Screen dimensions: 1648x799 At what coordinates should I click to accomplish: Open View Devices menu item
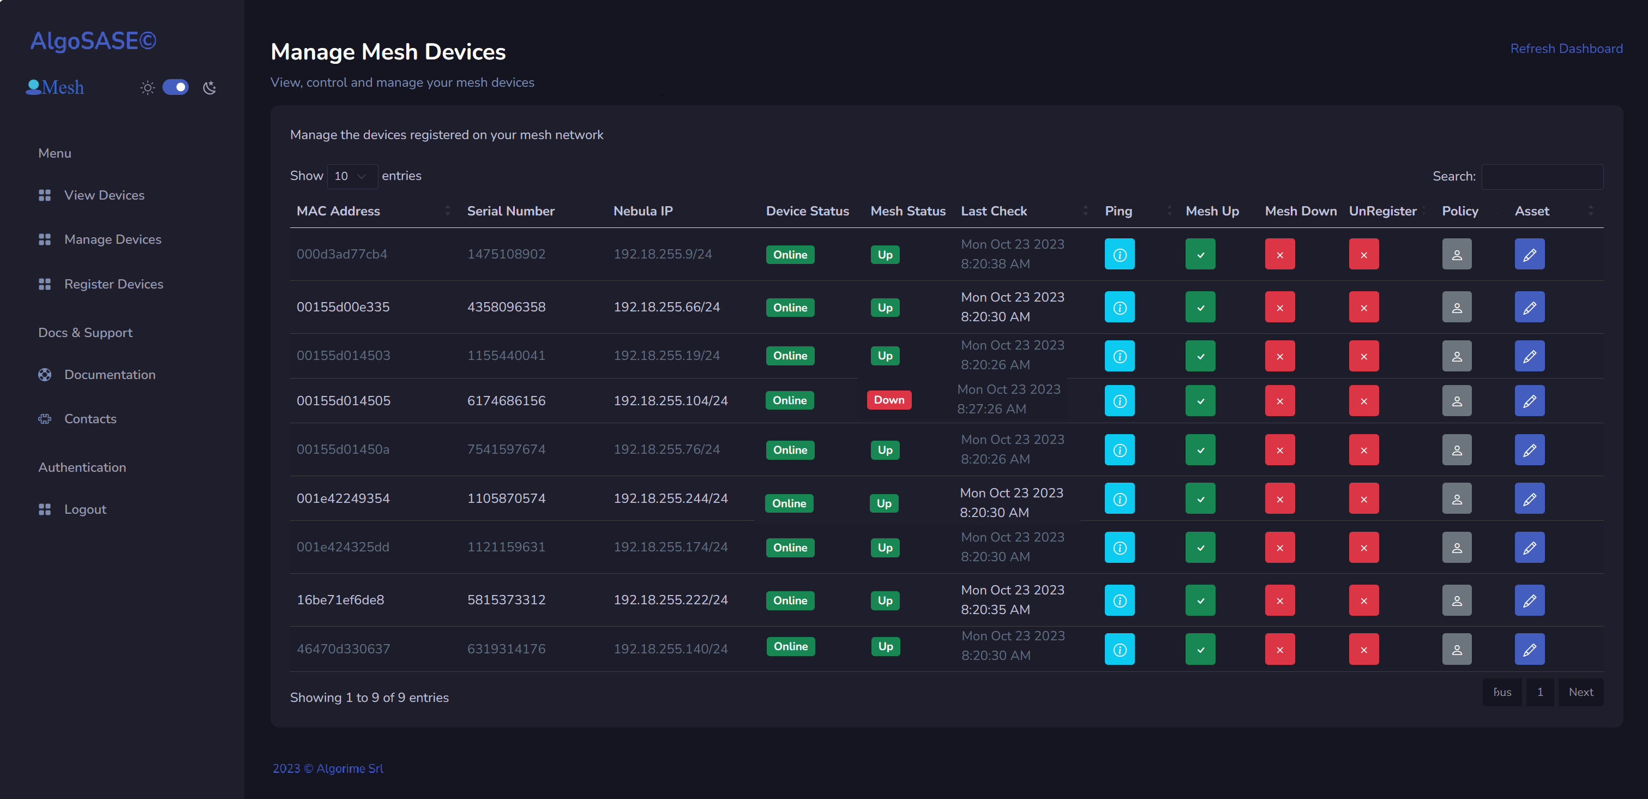pyautogui.click(x=104, y=195)
